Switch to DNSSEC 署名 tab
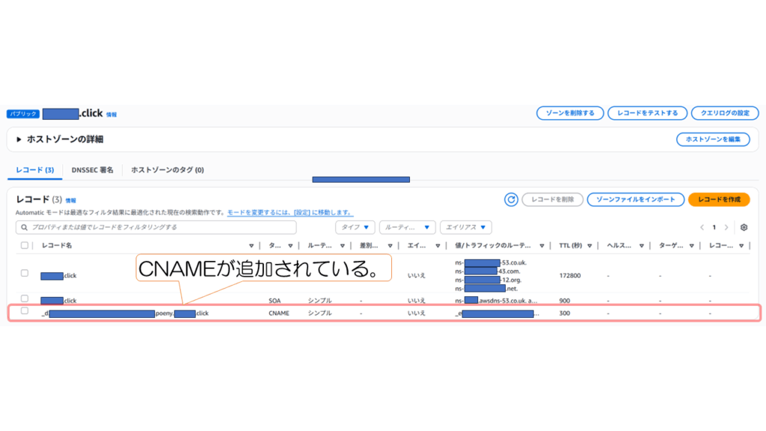Viewport: 766px width, 431px height. (93, 171)
